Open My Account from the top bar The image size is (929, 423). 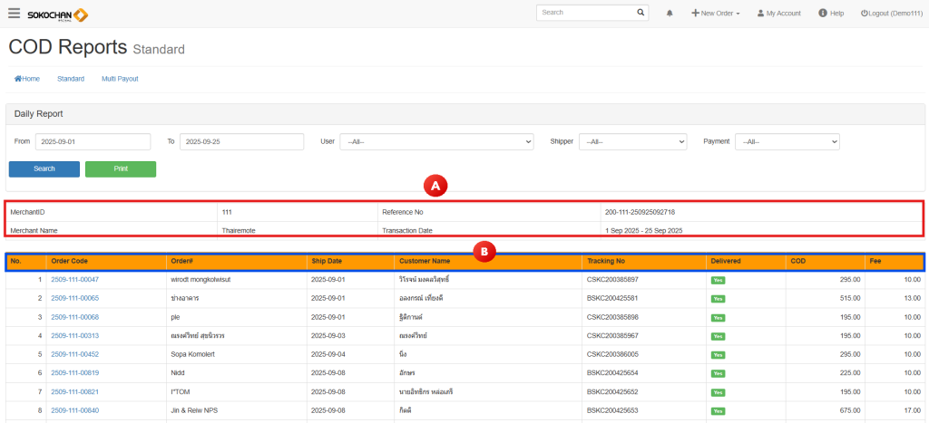[x=778, y=14]
